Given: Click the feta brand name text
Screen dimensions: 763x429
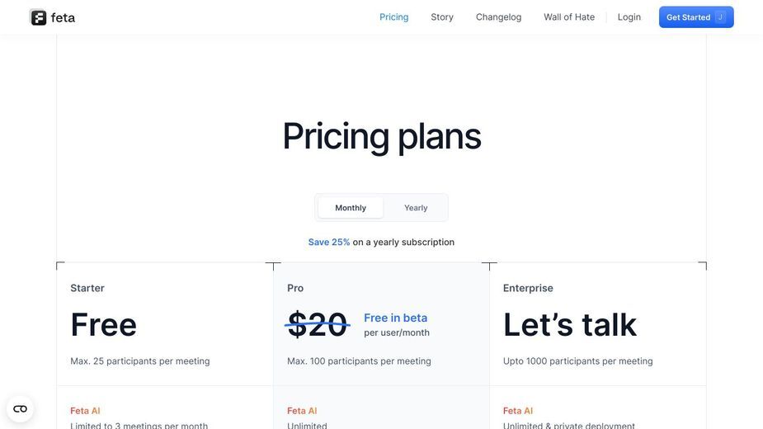Looking at the screenshot, I should click(63, 18).
